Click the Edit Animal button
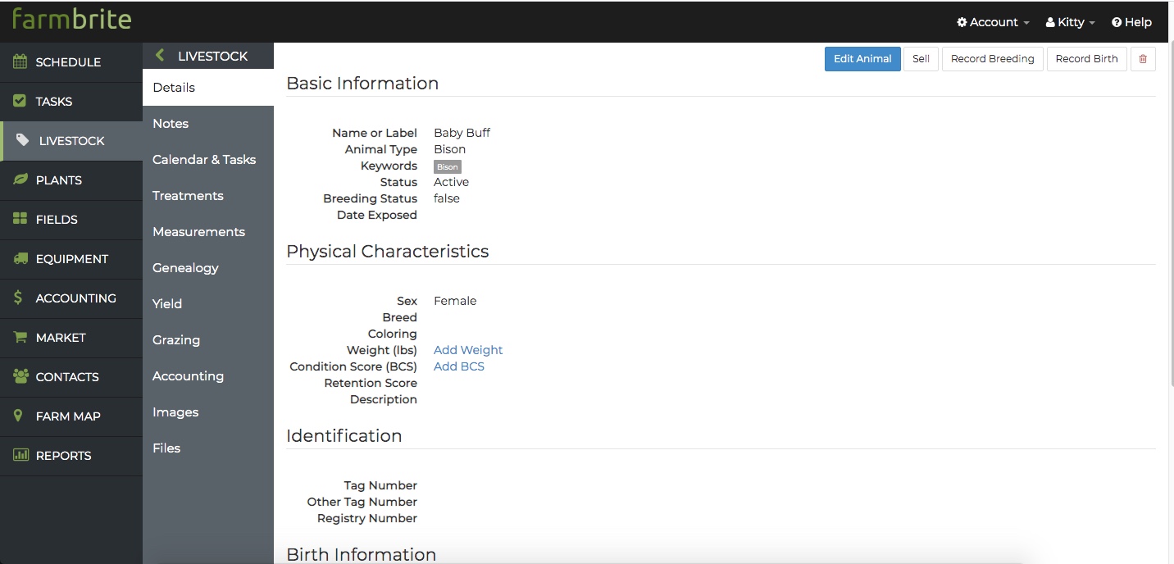Image resolution: width=1174 pixels, height=564 pixels. (x=862, y=59)
